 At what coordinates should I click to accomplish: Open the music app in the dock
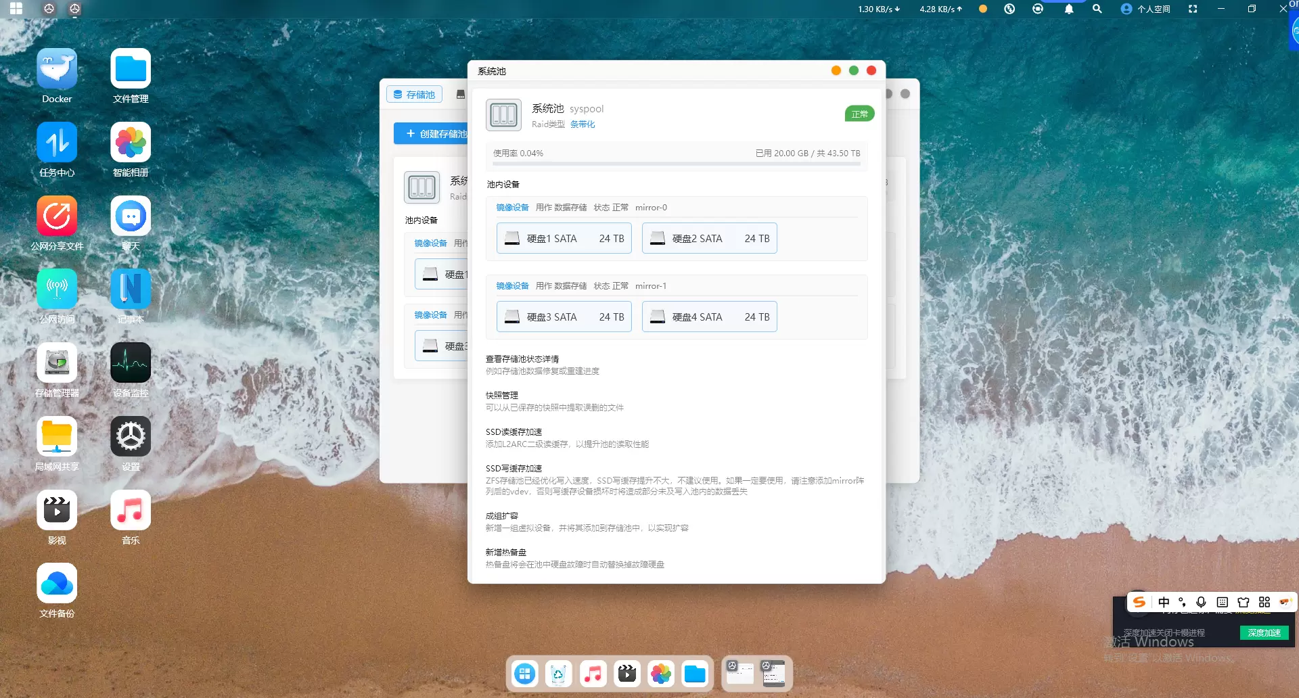[x=593, y=674]
